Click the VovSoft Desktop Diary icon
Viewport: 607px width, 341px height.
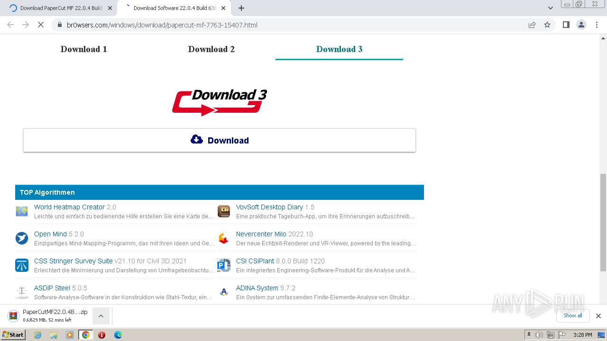coord(224,211)
